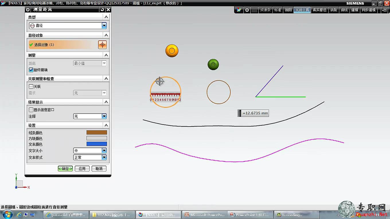Open the Assembly (装配) toolbar tab
Image resolution: width=390 pixels, height=219 pixels.
334,10
